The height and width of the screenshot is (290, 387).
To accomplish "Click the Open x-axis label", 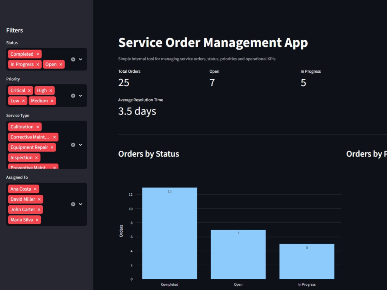I will [x=238, y=284].
